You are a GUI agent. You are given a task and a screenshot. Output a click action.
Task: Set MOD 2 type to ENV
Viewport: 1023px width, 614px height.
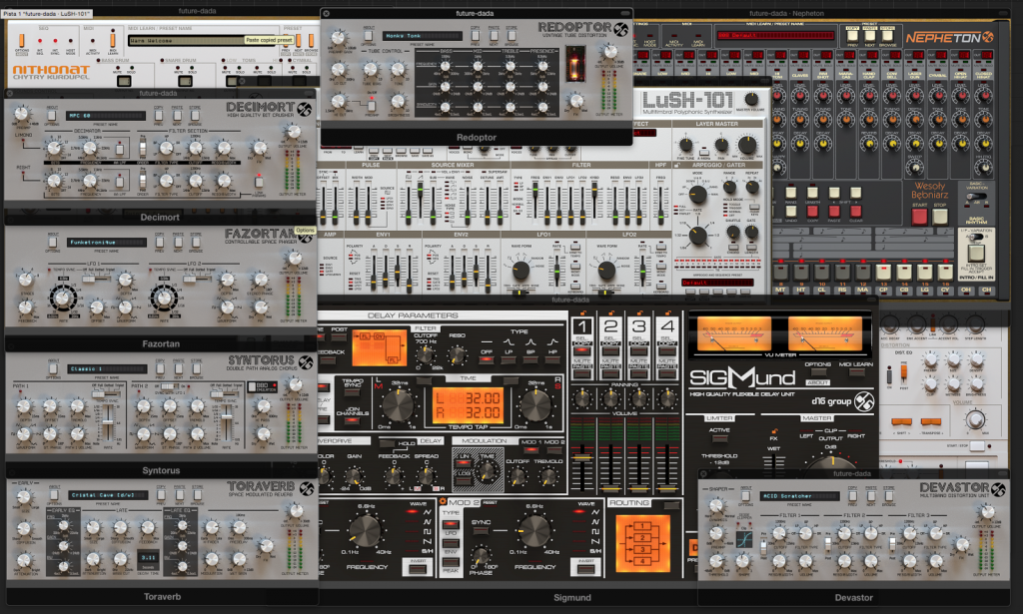point(451,543)
